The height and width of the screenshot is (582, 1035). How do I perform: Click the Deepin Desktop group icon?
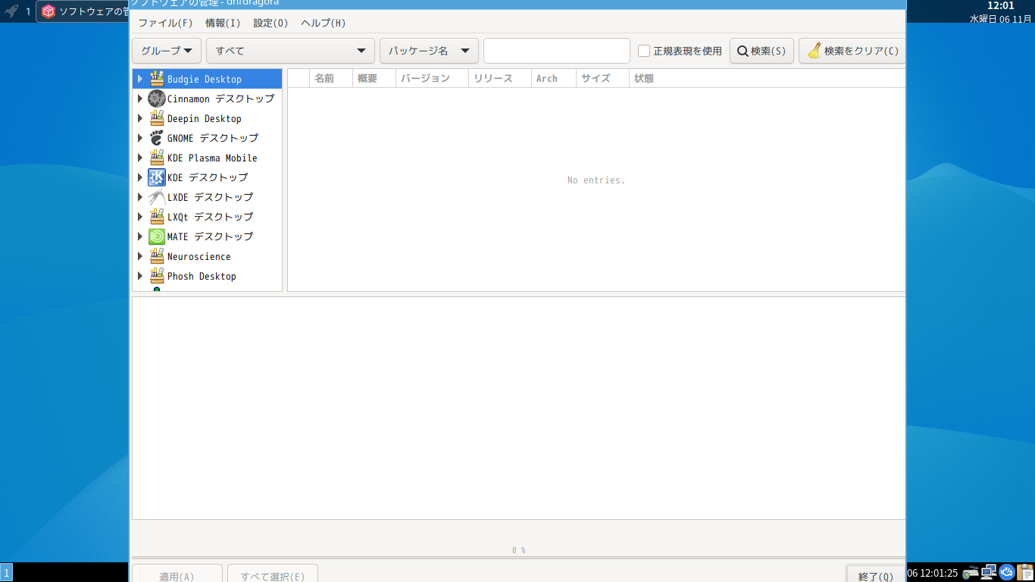coord(157,118)
